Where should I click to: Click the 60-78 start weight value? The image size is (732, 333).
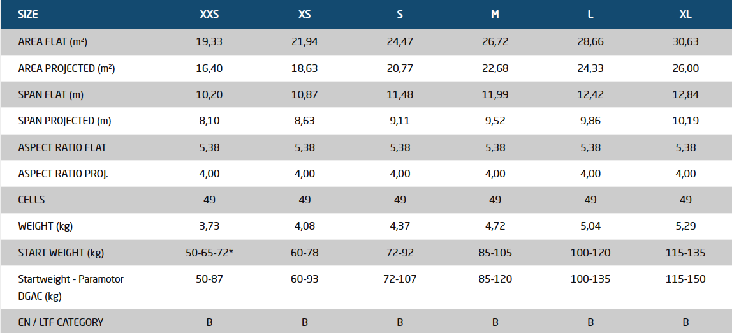pyautogui.click(x=304, y=253)
